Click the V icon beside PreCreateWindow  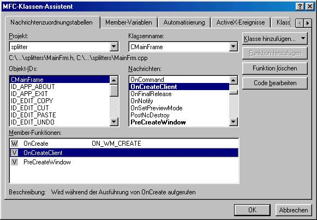click(14, 162)
